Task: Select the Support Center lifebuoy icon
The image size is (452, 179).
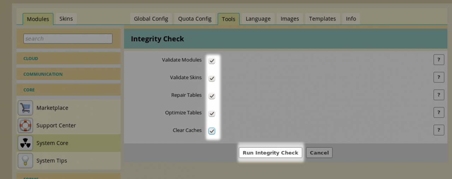Action: [x=25, y=125]
